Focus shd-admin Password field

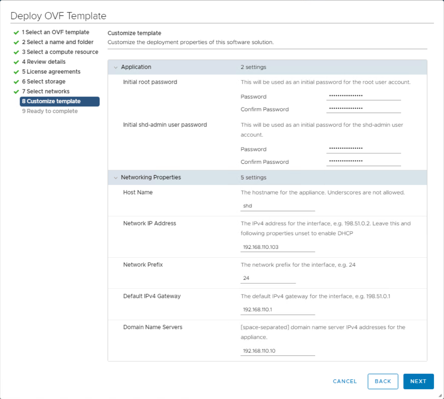pyautogui.click(x=363, y=149)
